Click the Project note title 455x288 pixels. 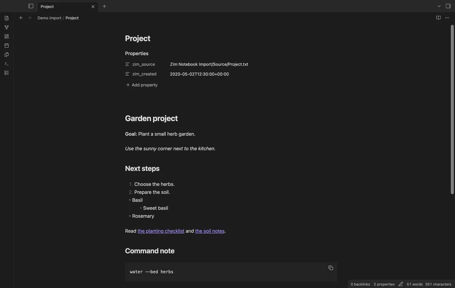tap(138, 38)
